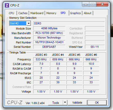Click the Ver. 1.69.2.x64 version text
113x110 pixels.
(35, 103)
